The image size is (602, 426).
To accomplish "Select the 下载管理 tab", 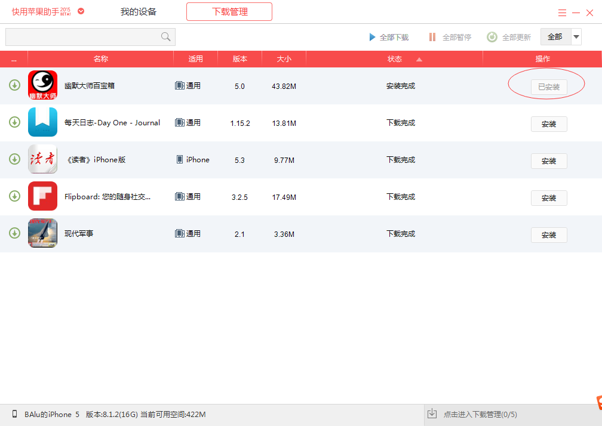I will [x=229, y=12].
